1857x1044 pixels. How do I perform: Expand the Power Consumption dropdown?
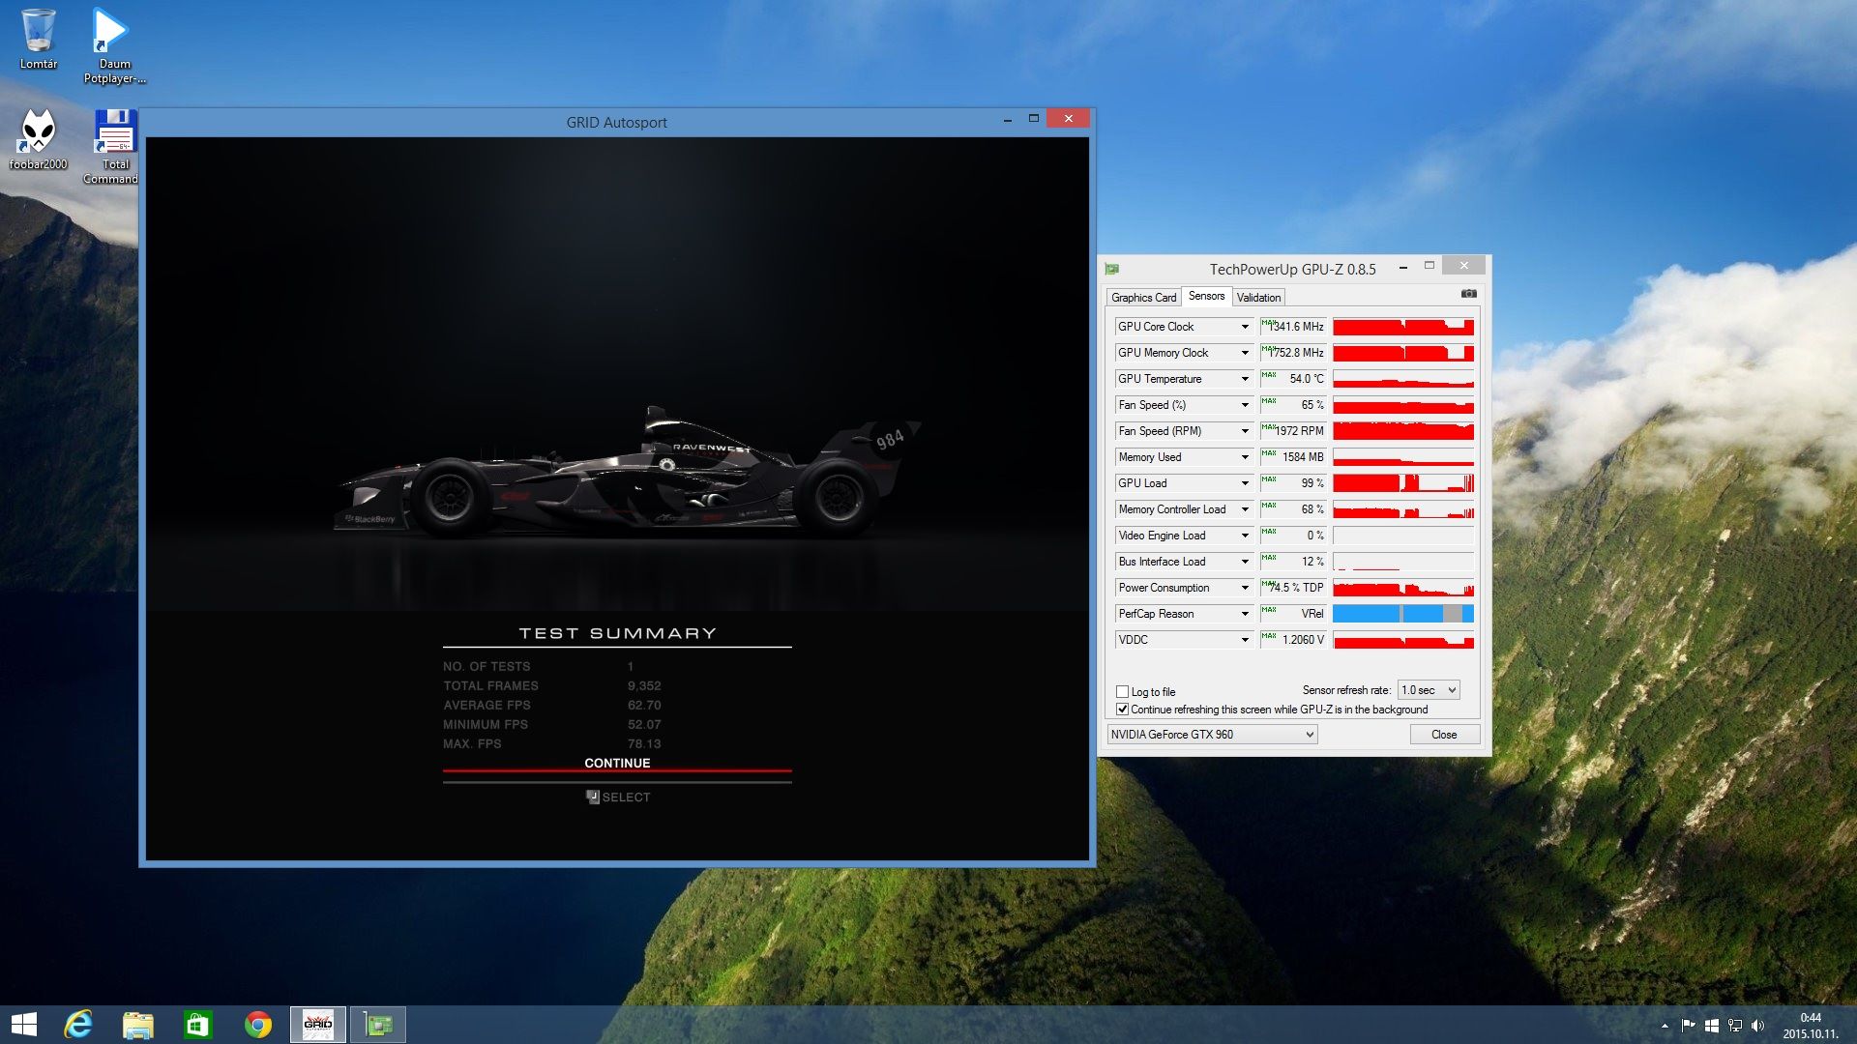point(1245,588)
